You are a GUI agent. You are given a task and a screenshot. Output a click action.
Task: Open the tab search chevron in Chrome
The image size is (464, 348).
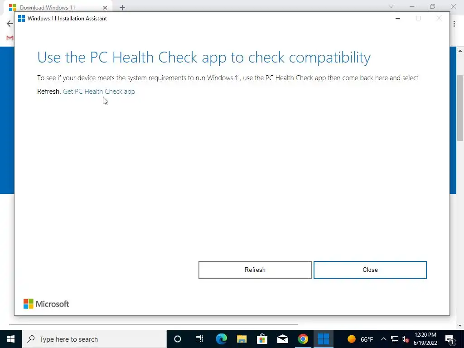point(391,6)
